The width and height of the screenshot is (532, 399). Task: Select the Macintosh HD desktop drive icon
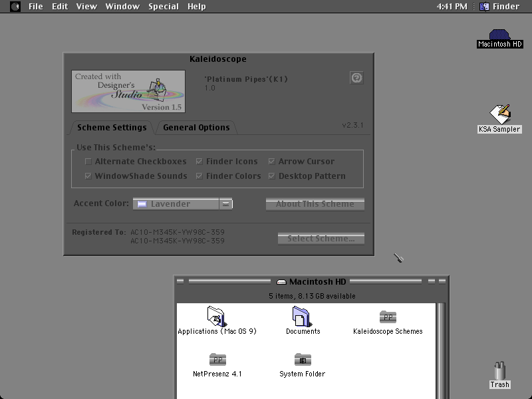499,35
